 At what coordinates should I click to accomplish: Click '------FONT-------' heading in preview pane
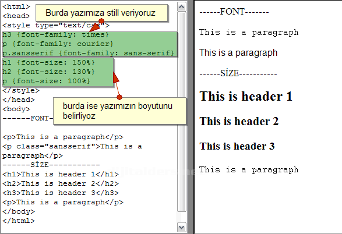[234, 12]
